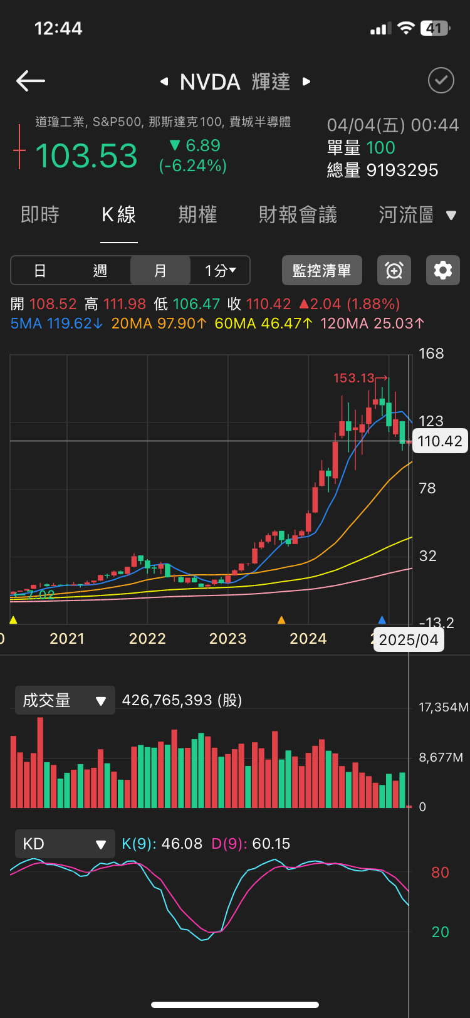Tap the iOS home indicator bar

[x=235, y=1005]
